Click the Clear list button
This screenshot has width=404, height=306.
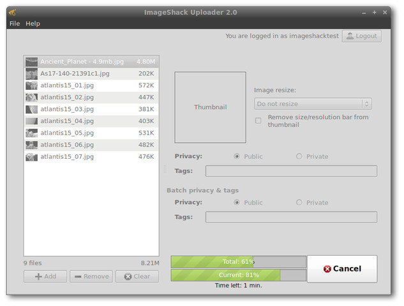point(137,277)
